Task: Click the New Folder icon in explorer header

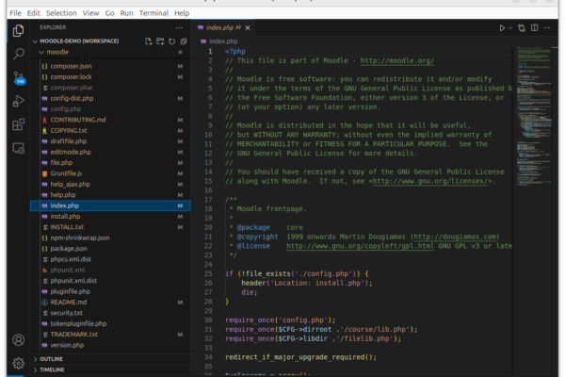Action: tap(160, 41)
